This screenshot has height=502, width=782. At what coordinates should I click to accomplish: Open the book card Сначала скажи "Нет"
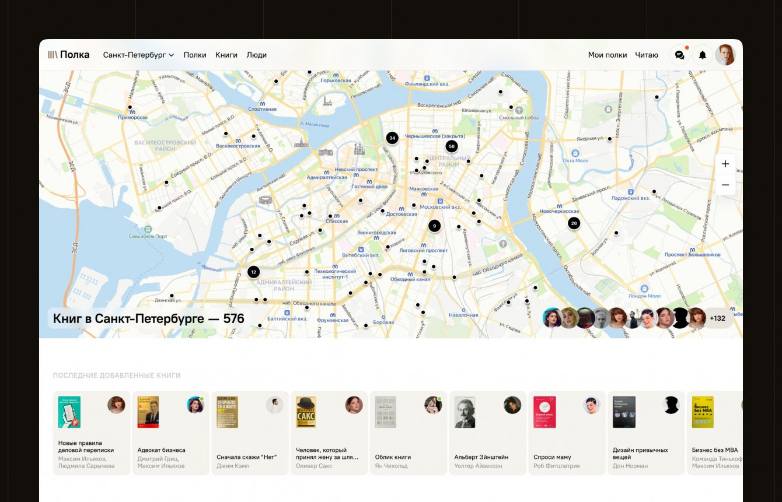(250, 433)
